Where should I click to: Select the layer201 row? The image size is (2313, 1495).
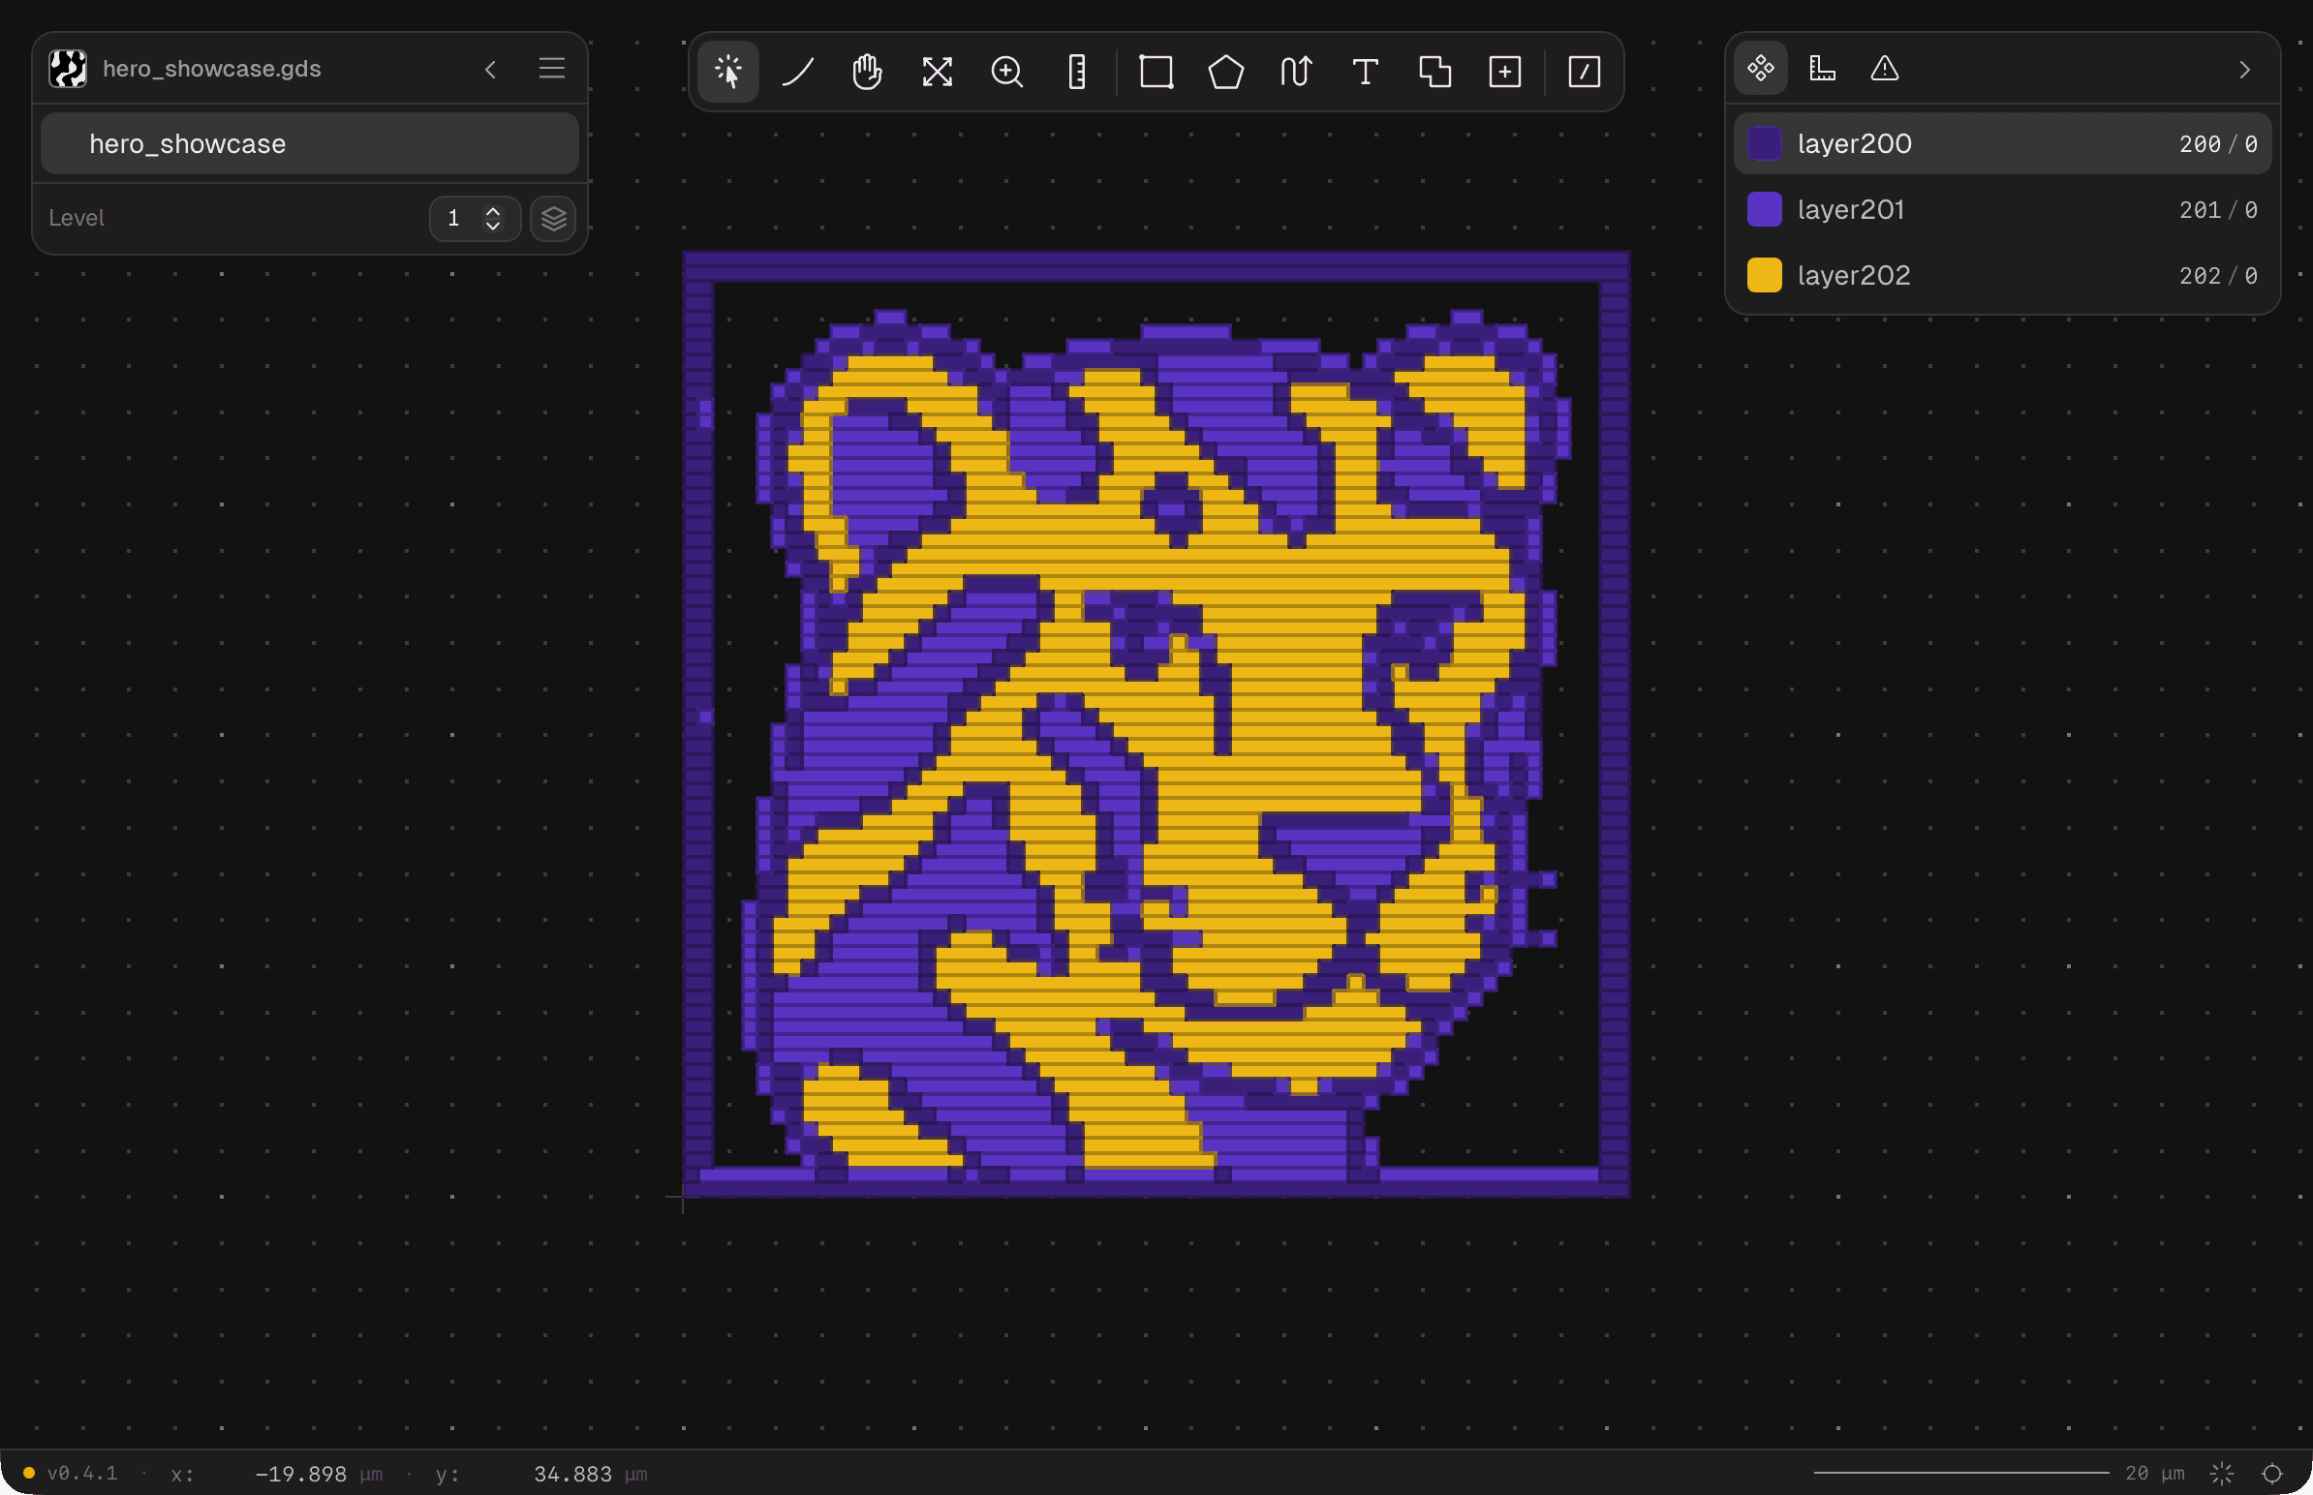tap(2002, 210)
